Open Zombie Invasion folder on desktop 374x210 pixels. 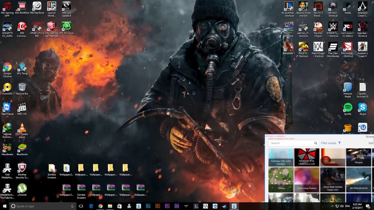pos(52,171)
